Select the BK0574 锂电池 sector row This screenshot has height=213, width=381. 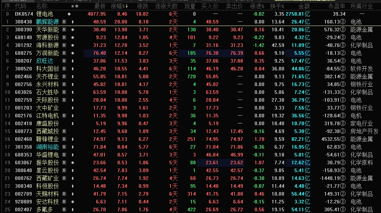point(190,14)
